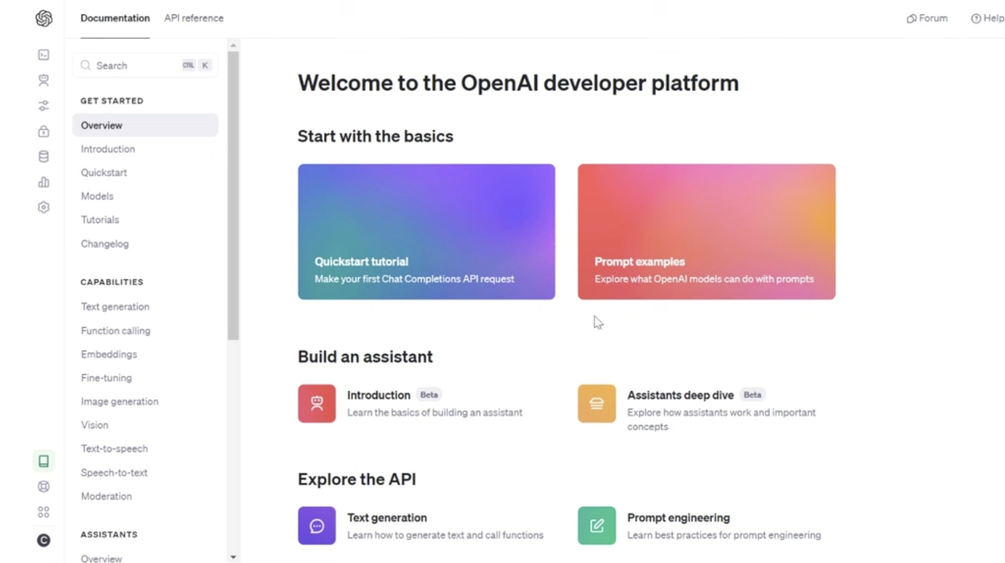This screenshot has height=563, width=1005.
Task: Click the sidebar scrollbar down arrow
Action: pos(233,557)
